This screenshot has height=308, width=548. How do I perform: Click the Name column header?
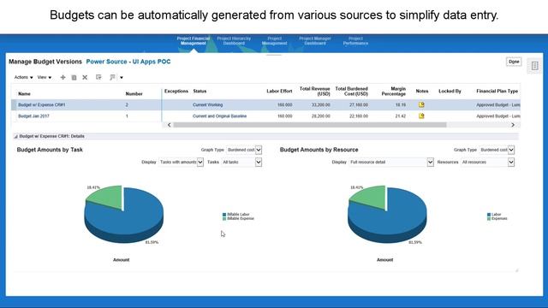[x=24, y=93]
